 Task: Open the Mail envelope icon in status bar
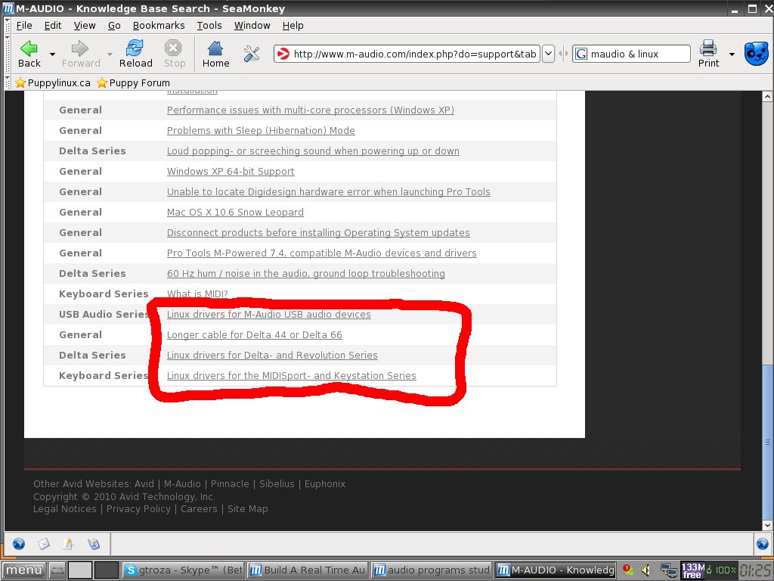click(43, 543)
